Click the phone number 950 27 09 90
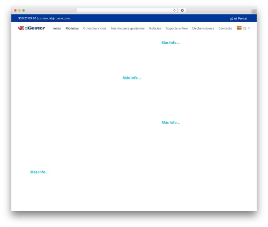268x227 pixels. pos(27,18)
